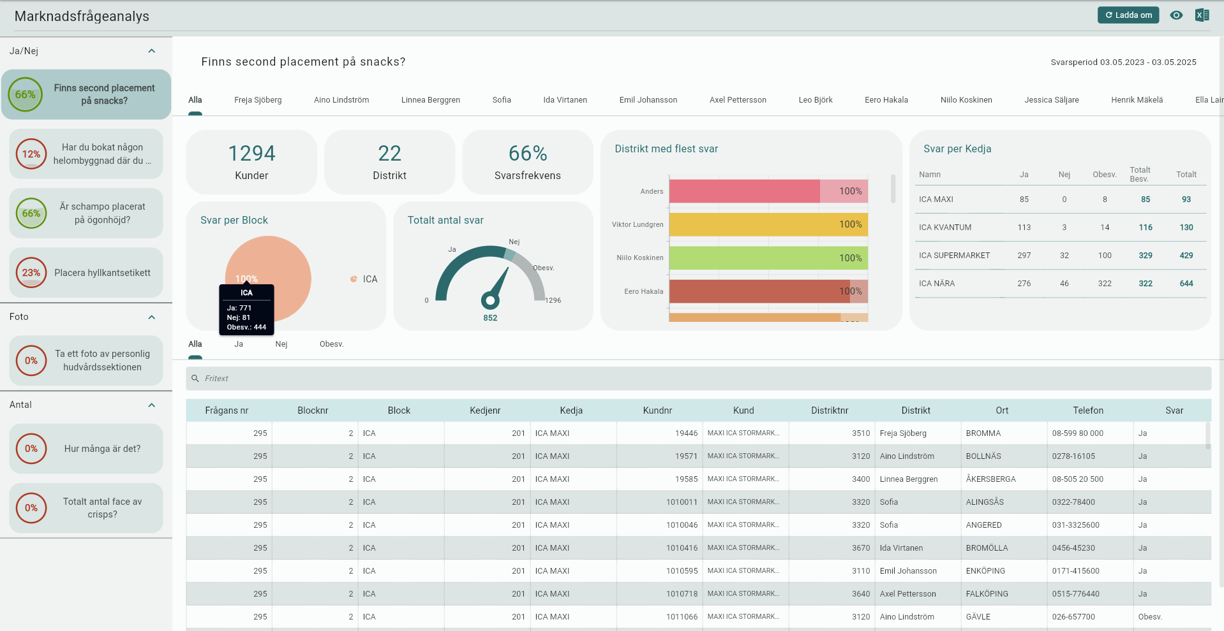Click the ICA KVANTUM row in Svar per Kedja

[x=1062, y=228]
